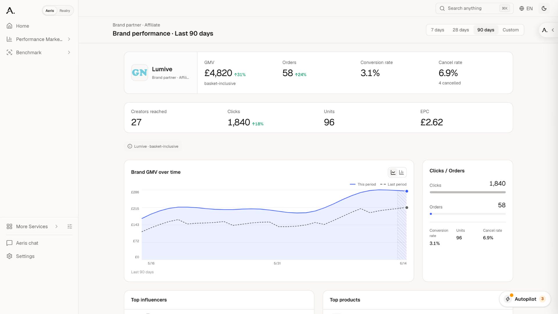The width and height of the screenshot is (558, 314).
Task: Toggle dark mode moon icon
Action: tap(544, 8)
